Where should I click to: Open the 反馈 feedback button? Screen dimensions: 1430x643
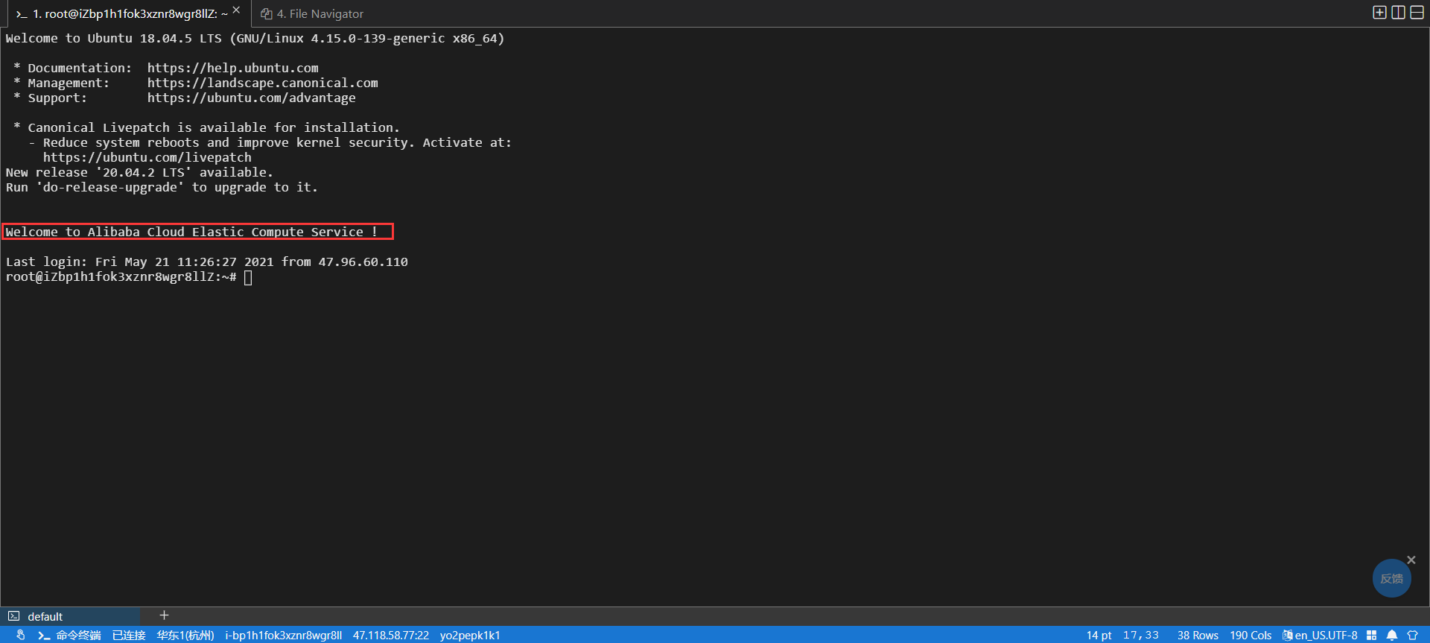click(x=1391, y=578)
